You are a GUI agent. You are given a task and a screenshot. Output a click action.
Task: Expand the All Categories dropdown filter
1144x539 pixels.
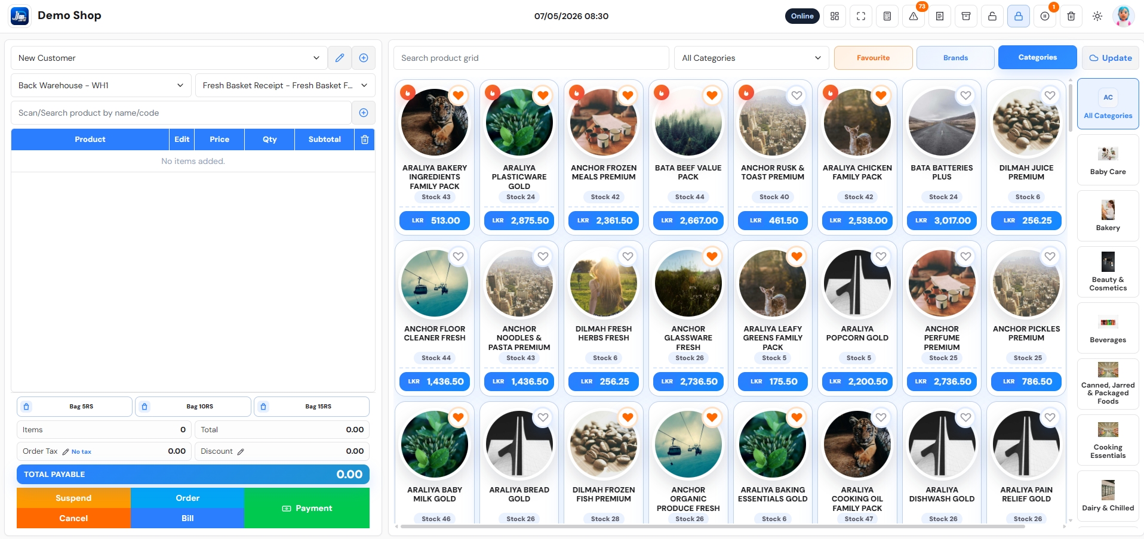[752, 58]
